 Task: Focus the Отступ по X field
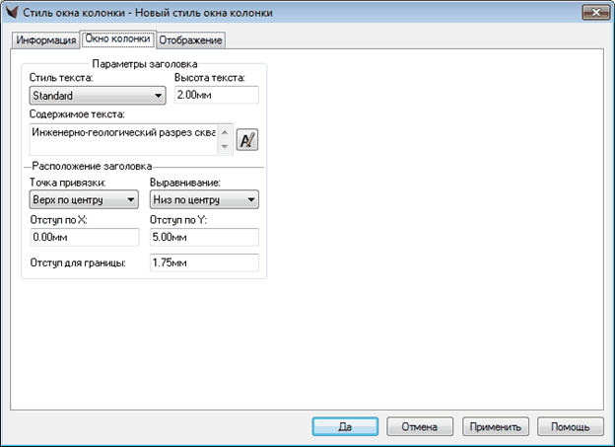tap(84, 237)
